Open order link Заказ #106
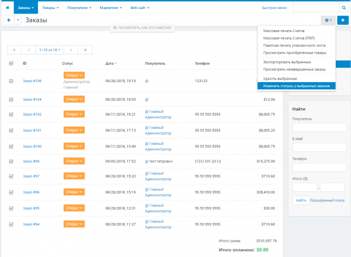Screen dimensions: 351x257 click(32, 81)
